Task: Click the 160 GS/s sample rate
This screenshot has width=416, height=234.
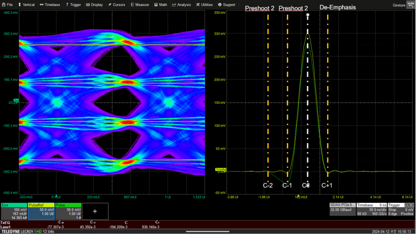Action: [x=379, y=214]
